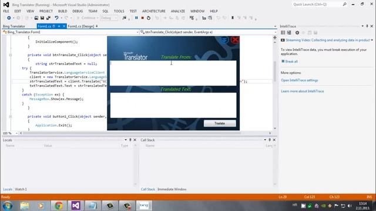Open Visual Studio from the taskbar

76,206
